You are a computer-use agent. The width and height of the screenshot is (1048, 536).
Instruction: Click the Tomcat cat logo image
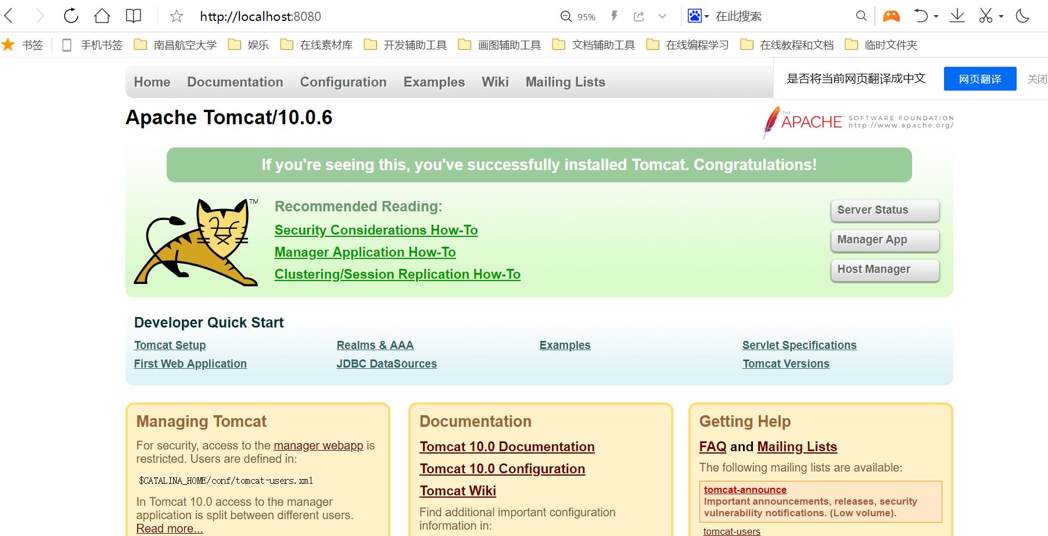[x=196, y=242]
